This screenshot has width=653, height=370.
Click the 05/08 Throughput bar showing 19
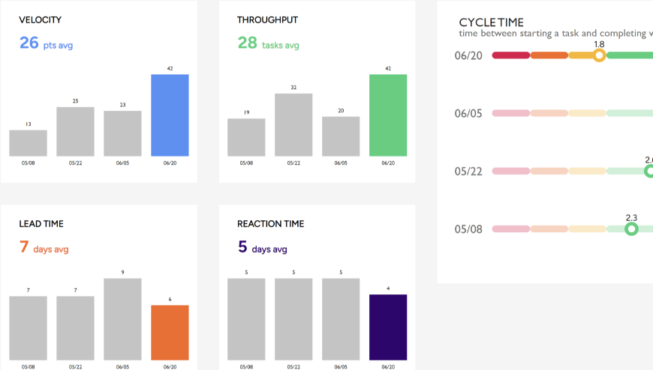246,137
